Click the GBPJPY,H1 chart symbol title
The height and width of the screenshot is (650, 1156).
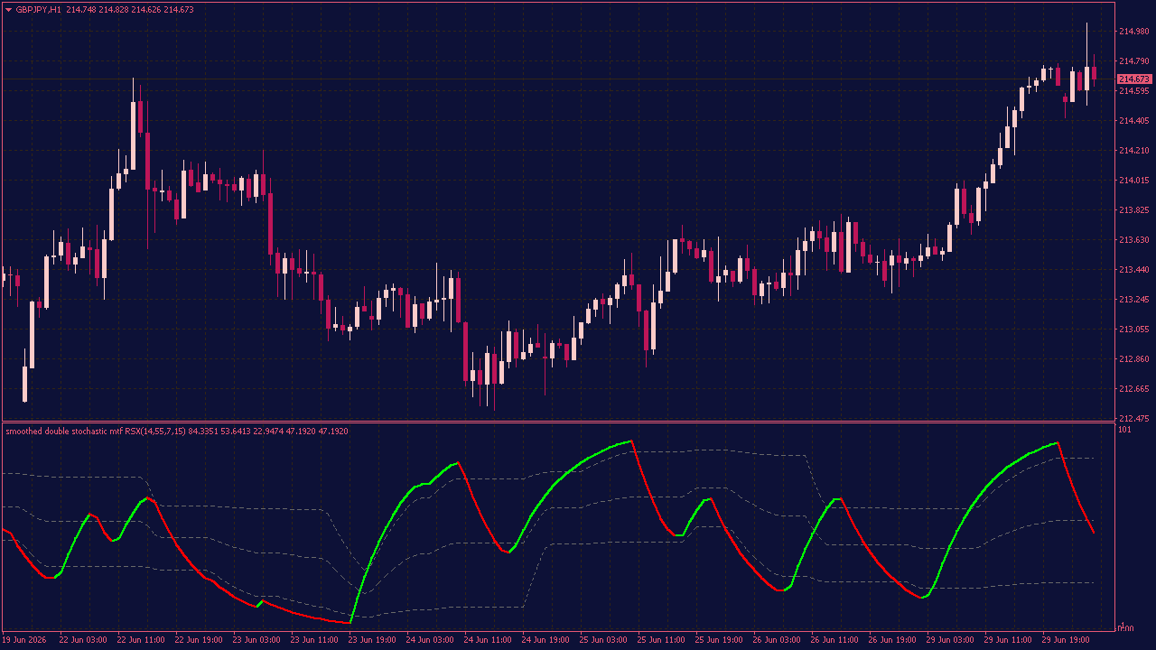coord(39,9)
